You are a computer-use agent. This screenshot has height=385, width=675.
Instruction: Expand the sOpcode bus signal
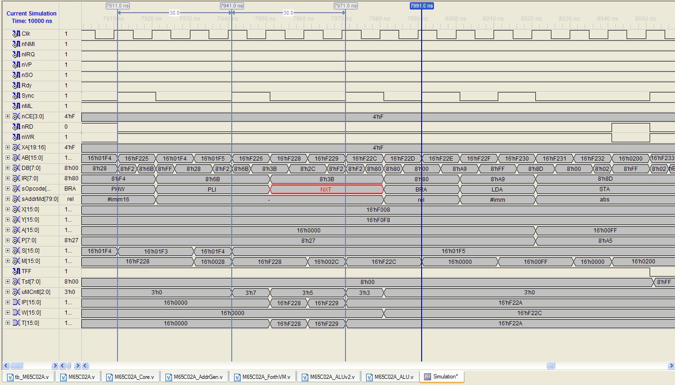(x=8, y=189)
